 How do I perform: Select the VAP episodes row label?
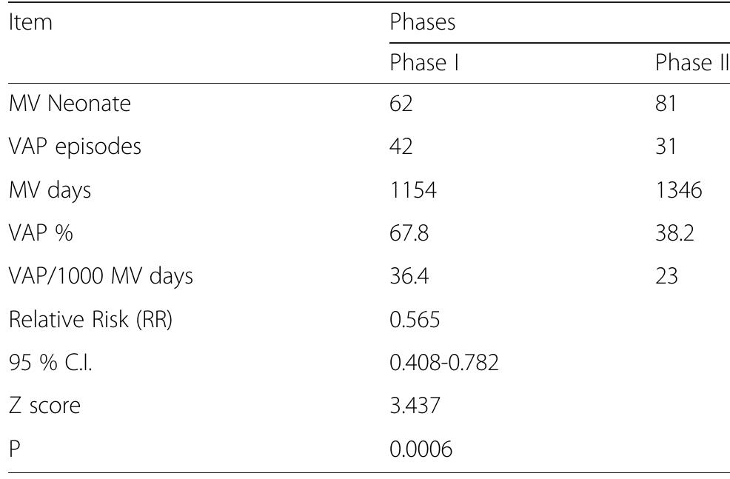click(75, 147)
